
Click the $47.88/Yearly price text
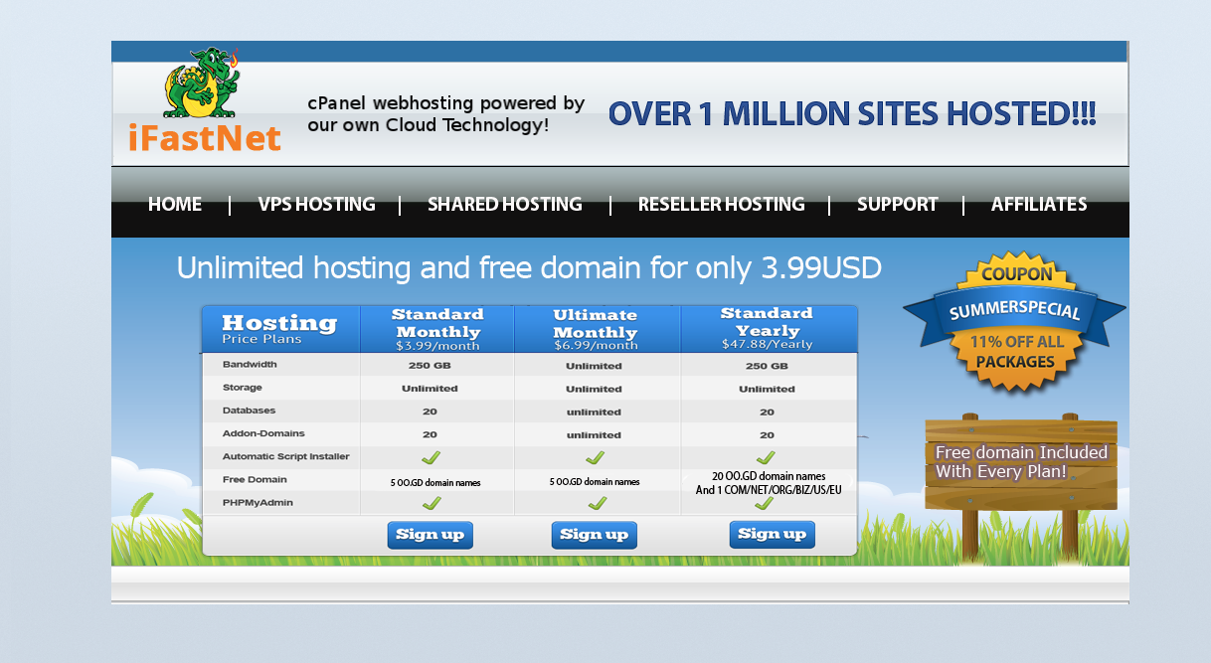pos(768,345)
